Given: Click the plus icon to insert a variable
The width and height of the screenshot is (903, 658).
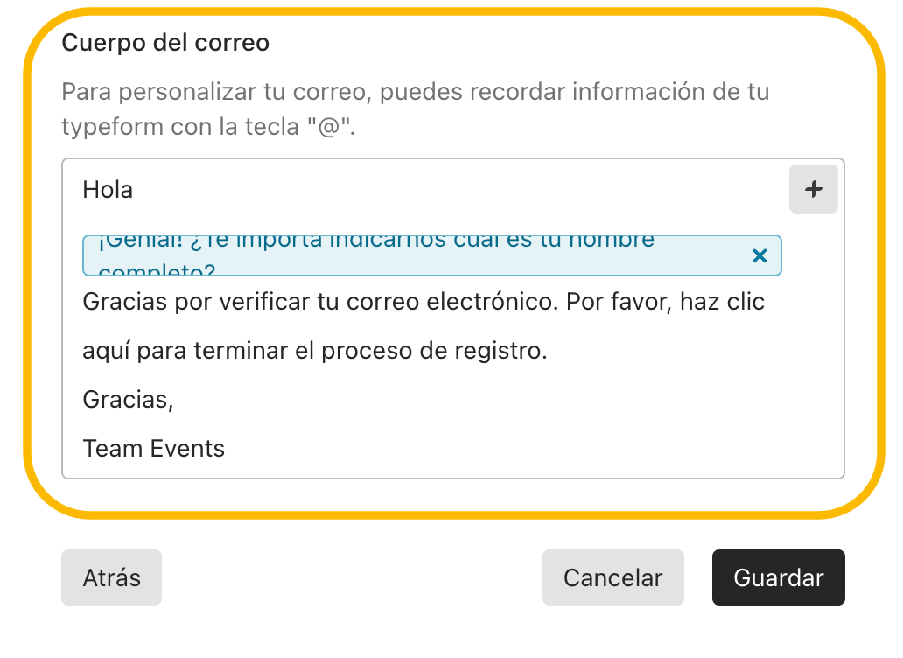Looking at the screenshot, I should 813,189.
